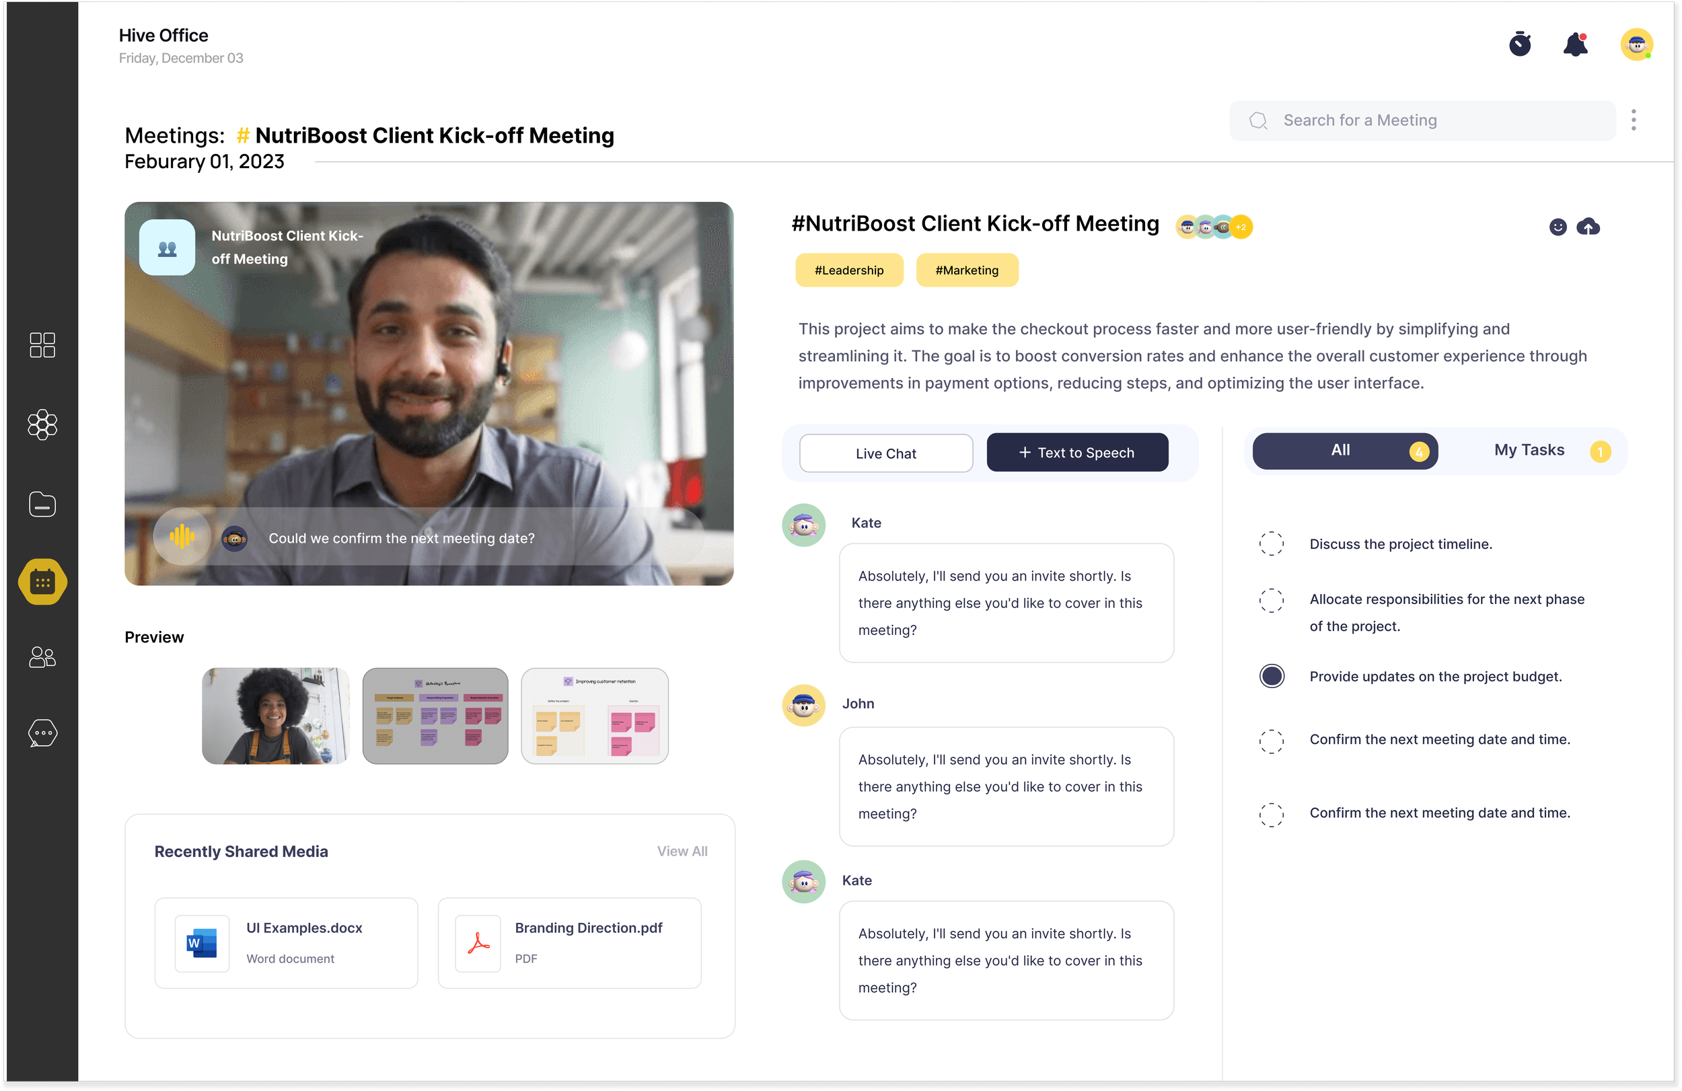Click View All in Recently Shared Media
Screen dimensions: 1682x1091
[x=682, y=852]
